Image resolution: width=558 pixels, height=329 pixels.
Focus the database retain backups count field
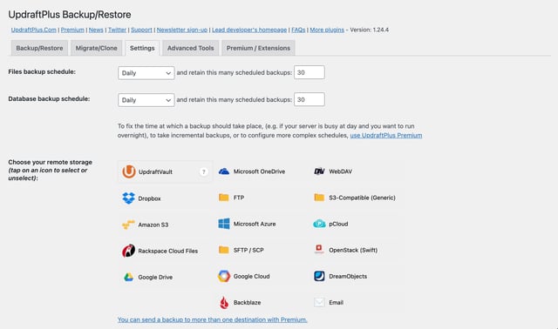coord(310,99)
